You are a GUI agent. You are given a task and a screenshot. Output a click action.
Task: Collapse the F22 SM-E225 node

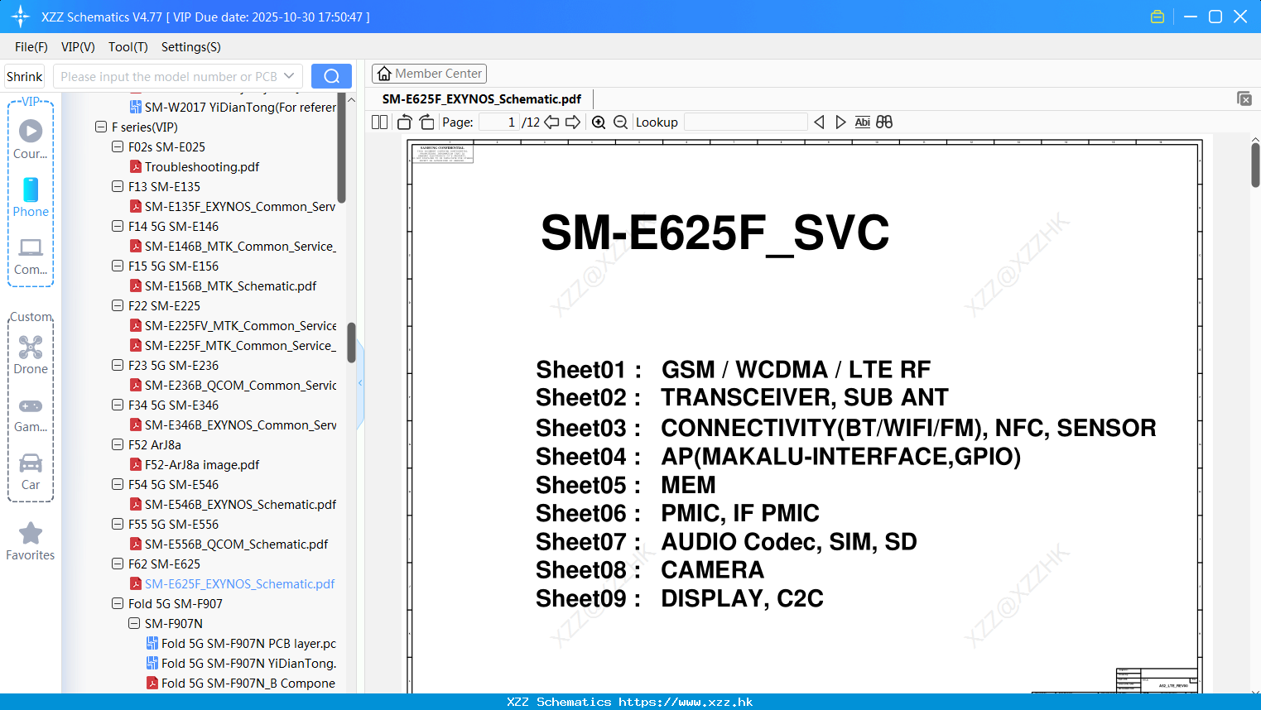click(x=118, y=306)
